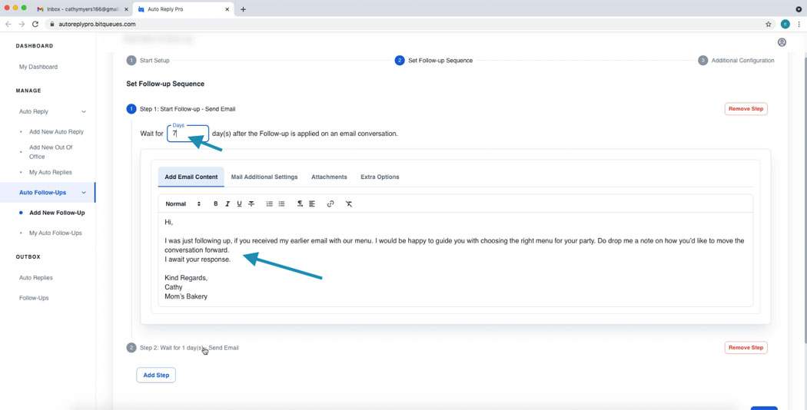Toggle italic formatting in the email editor

click(x=227, y=203)
